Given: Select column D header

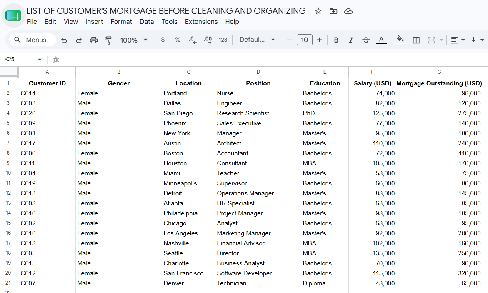Looking at the screenshot, I should 258,72.
